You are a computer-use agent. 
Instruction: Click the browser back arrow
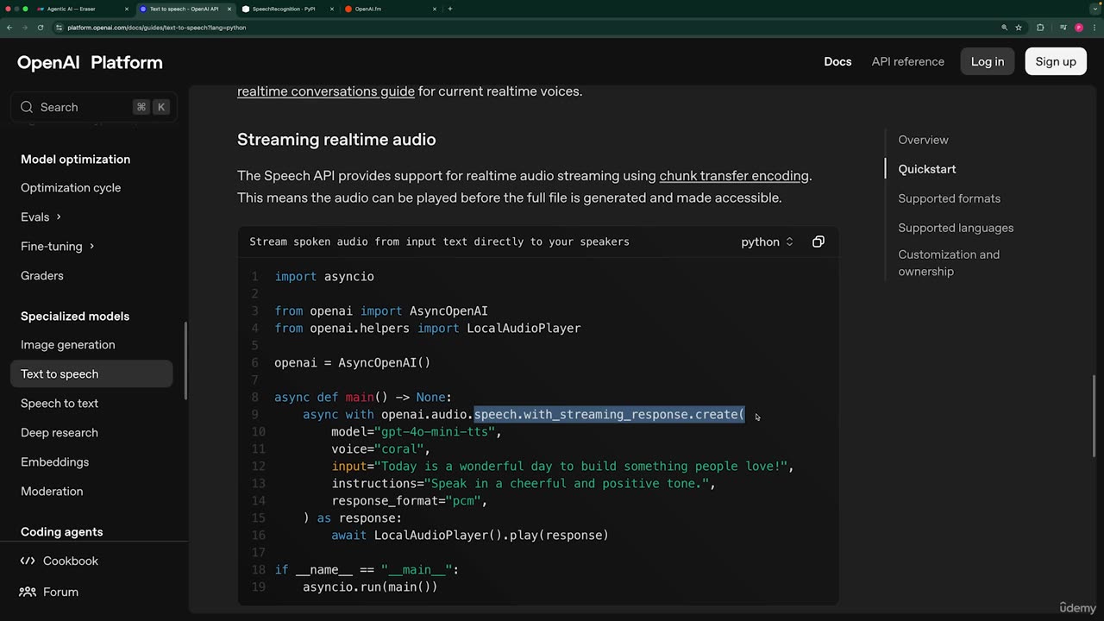9,28
